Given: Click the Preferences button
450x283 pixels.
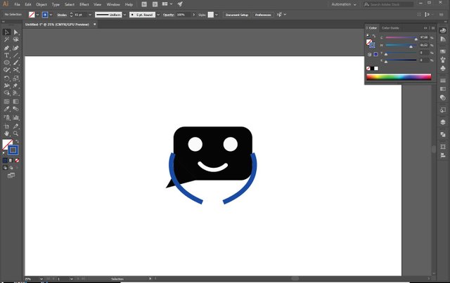Looking at the screenshot, I should (263, 14).
